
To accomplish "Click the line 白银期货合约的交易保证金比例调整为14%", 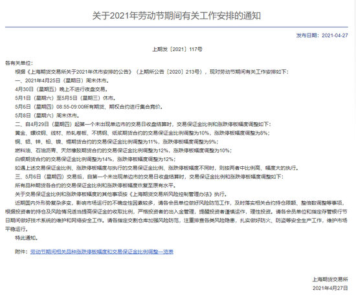I will (95, 159).
